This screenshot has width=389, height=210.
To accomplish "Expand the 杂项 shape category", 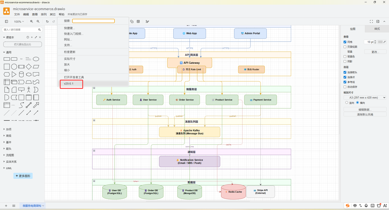I will tap(9, 129).
